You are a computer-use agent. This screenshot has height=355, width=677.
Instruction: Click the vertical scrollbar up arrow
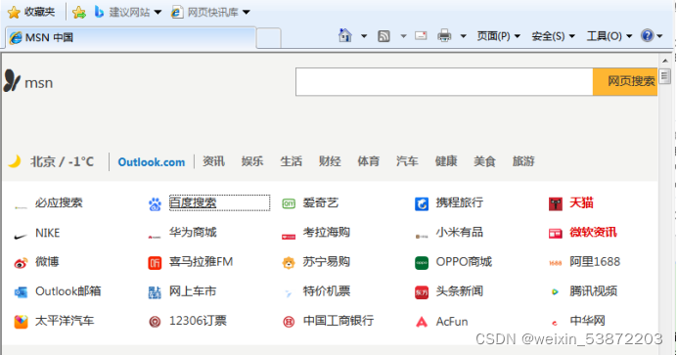click(665, 61)
